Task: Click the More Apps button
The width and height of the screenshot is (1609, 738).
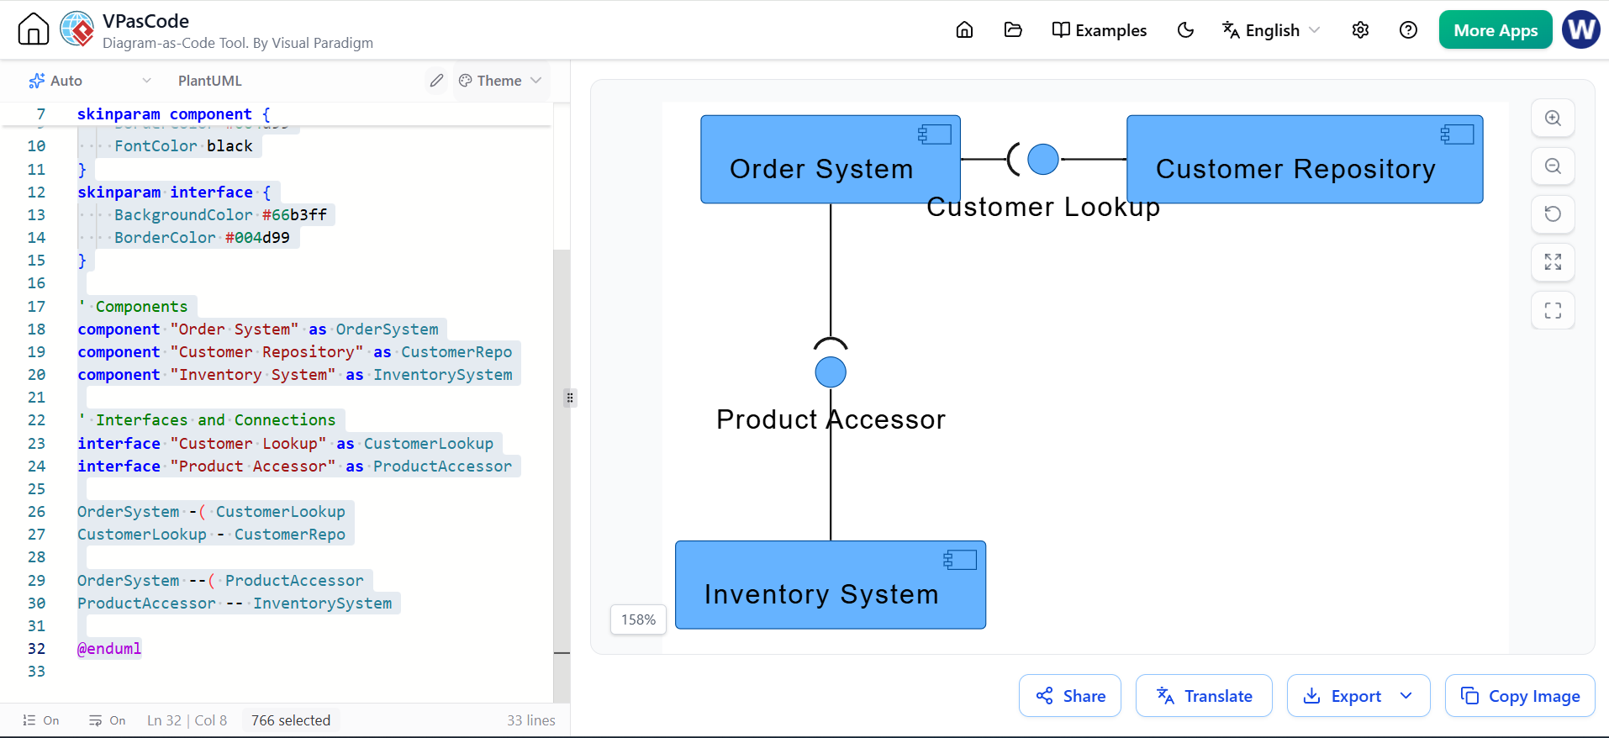Action: [x=1496, y=30]
